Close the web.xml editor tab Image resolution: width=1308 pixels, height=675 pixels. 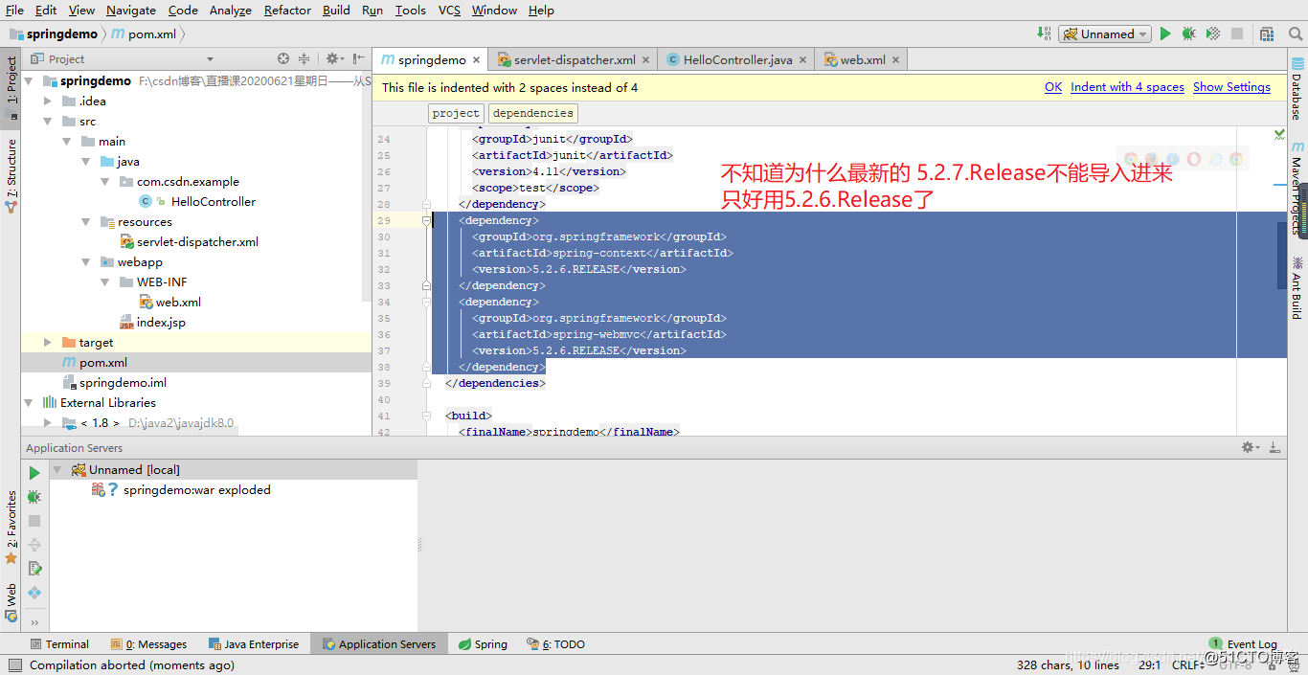tap(895, 59)
